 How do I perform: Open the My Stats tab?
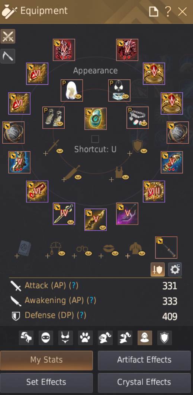click(x=46, y=360)
